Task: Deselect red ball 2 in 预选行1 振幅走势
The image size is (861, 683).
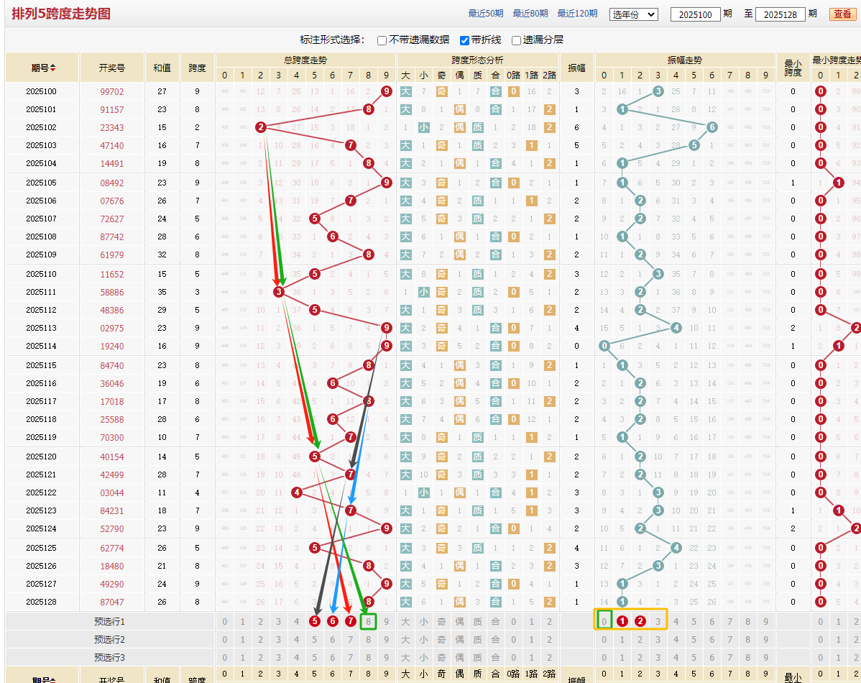Action: point(640,621)
